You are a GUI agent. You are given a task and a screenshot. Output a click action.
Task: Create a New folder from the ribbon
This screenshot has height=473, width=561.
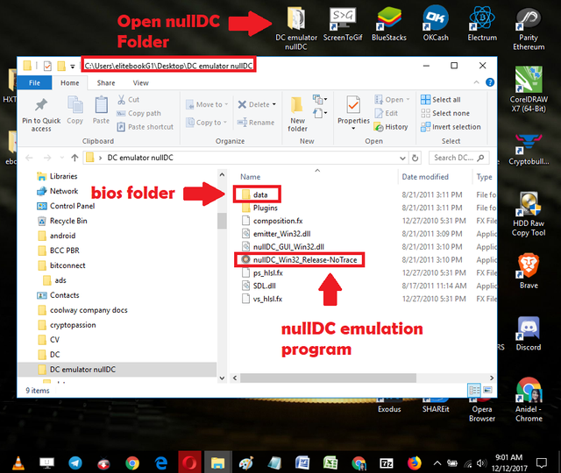click(x=297, y=115)
